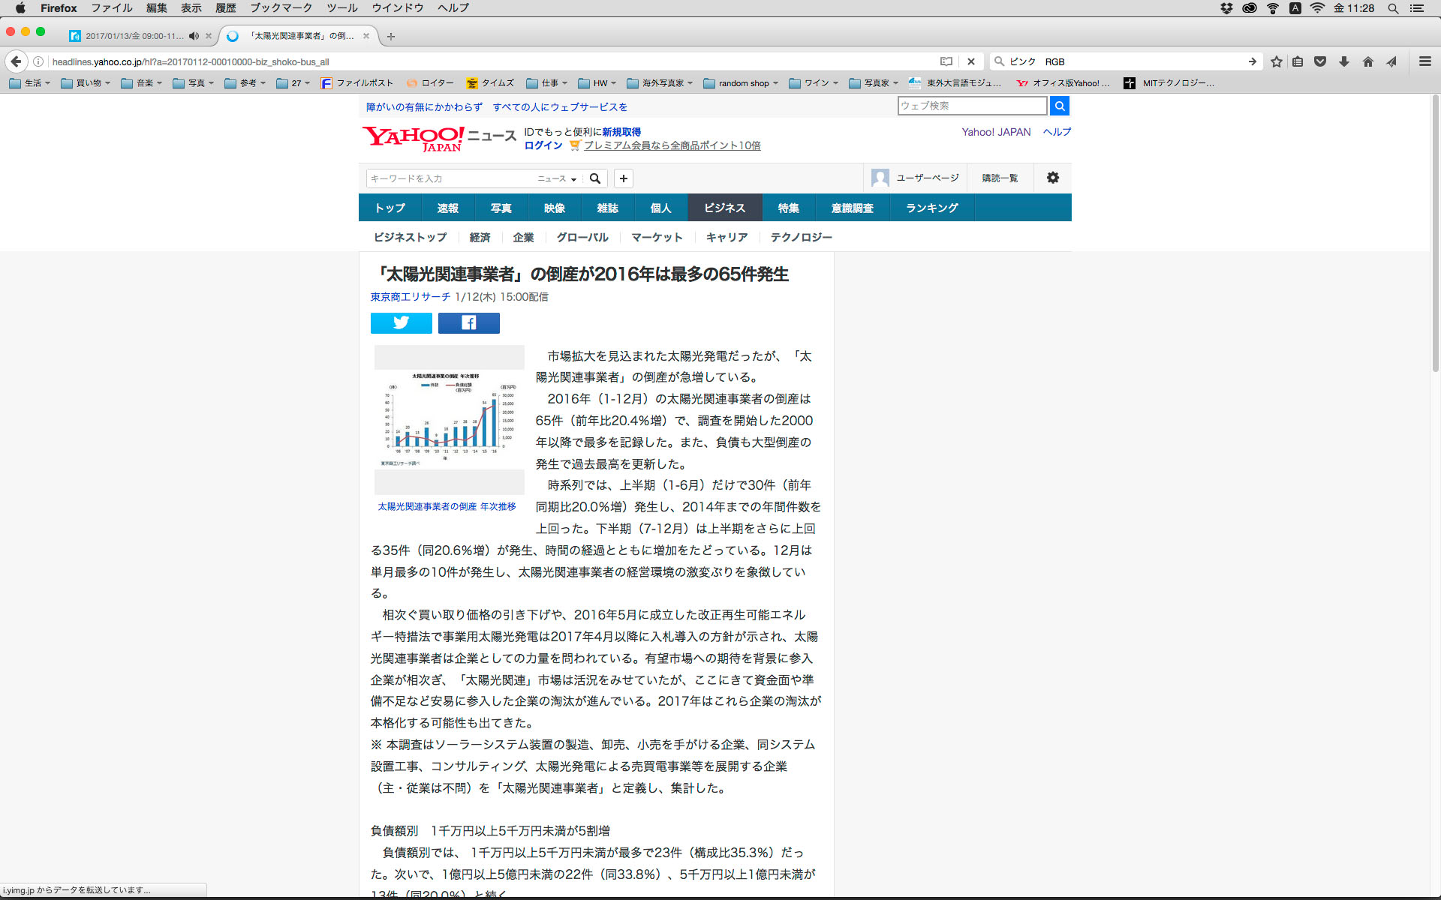1441x900 pixels.
Task: Open the bankruptcy chart thumbnail
Action: [449, 418]
